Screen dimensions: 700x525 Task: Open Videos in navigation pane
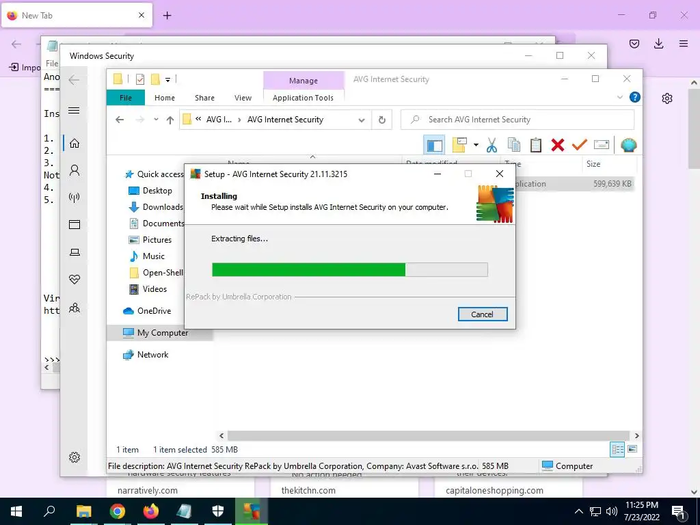(154, 289)
